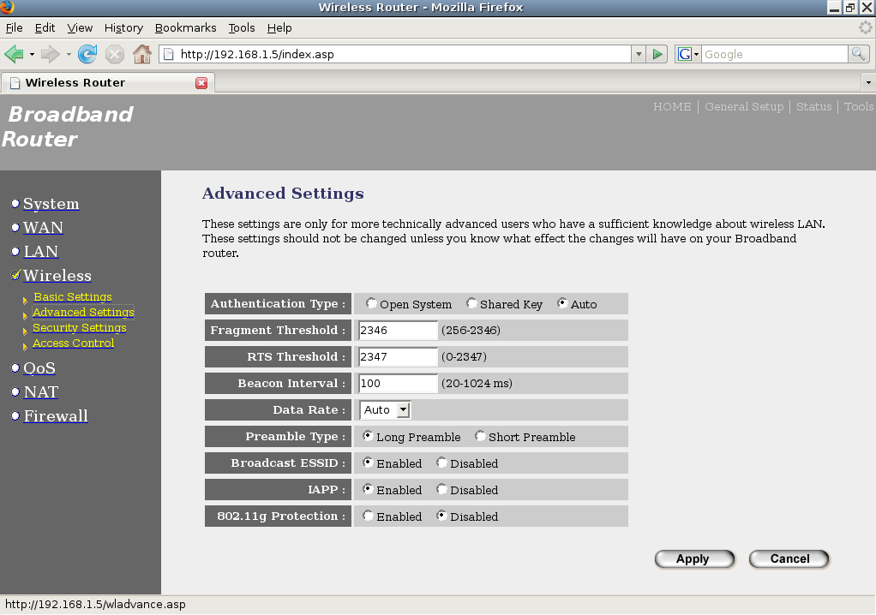The width and height of the screenshot is (876, 615).
Task: Open the File menu
Action: (x=14, y=28)
